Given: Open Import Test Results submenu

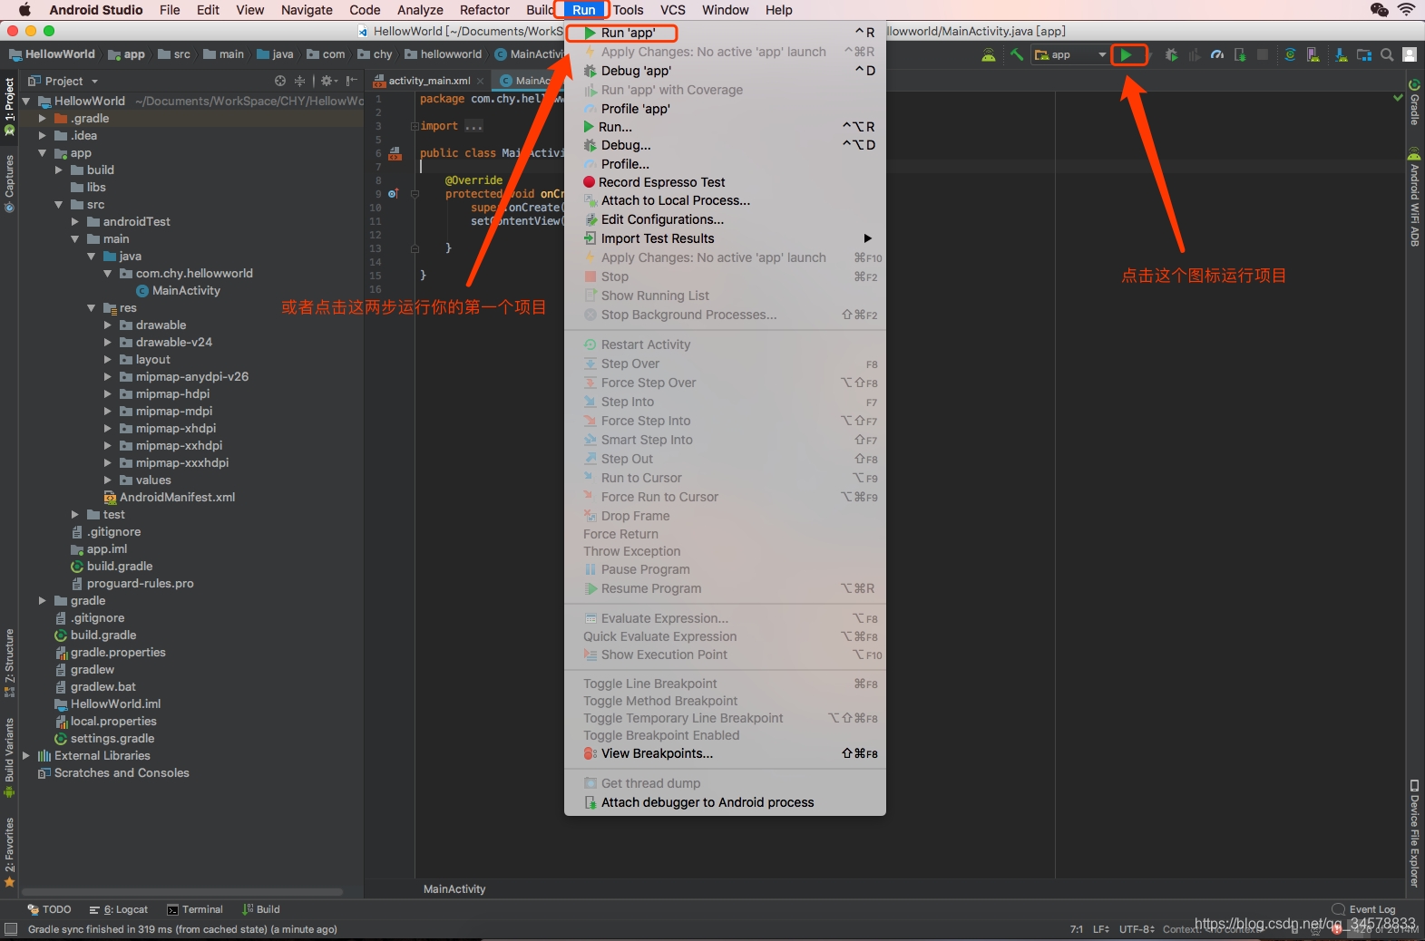Looking at the screenshot, I should coord(725,238).
